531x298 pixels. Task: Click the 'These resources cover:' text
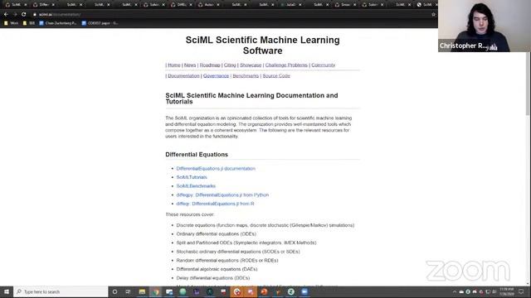coord(190,214)
